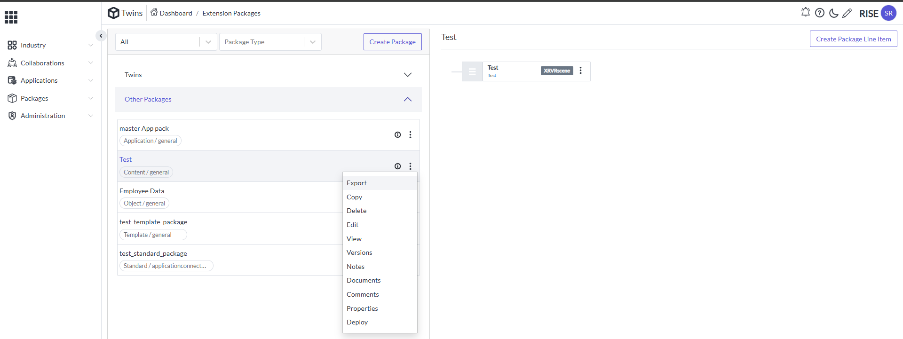Open the All filter dropdown
This screenshot has height=339, width=903.
click(166, 42)
